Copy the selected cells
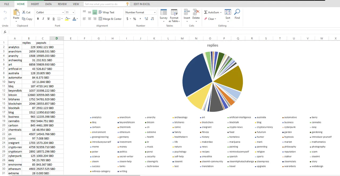Screen dimensions: 340x176 point(27,19)
